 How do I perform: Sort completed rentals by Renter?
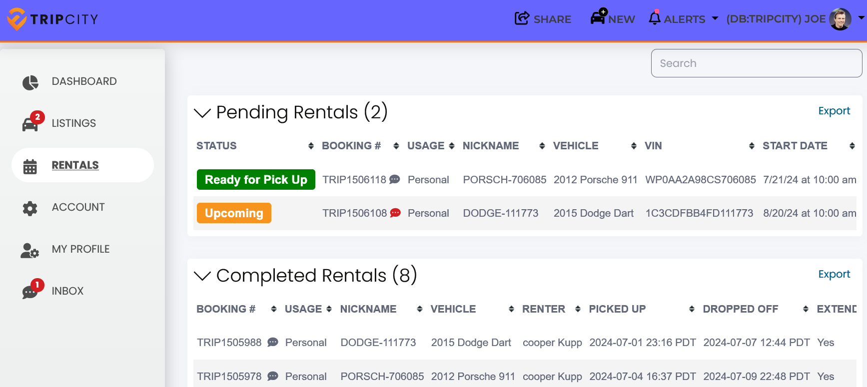coord(578,309)
